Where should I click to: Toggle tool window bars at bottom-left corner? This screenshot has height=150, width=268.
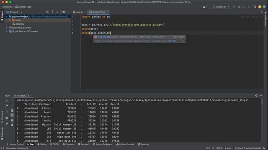click(x=3, y=148)
